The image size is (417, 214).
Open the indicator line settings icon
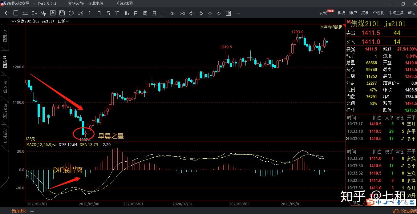tap(80, 13)
